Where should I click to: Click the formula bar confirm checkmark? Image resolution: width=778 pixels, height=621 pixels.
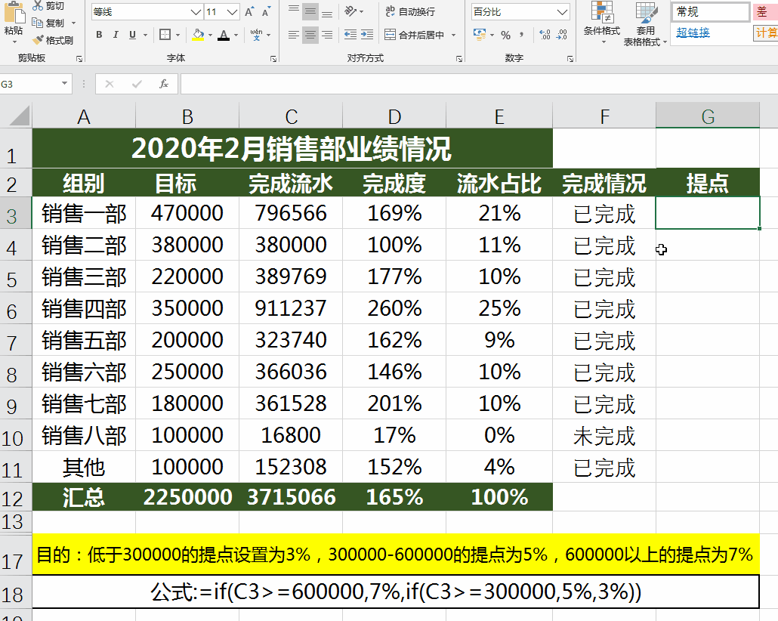[137, 84]
